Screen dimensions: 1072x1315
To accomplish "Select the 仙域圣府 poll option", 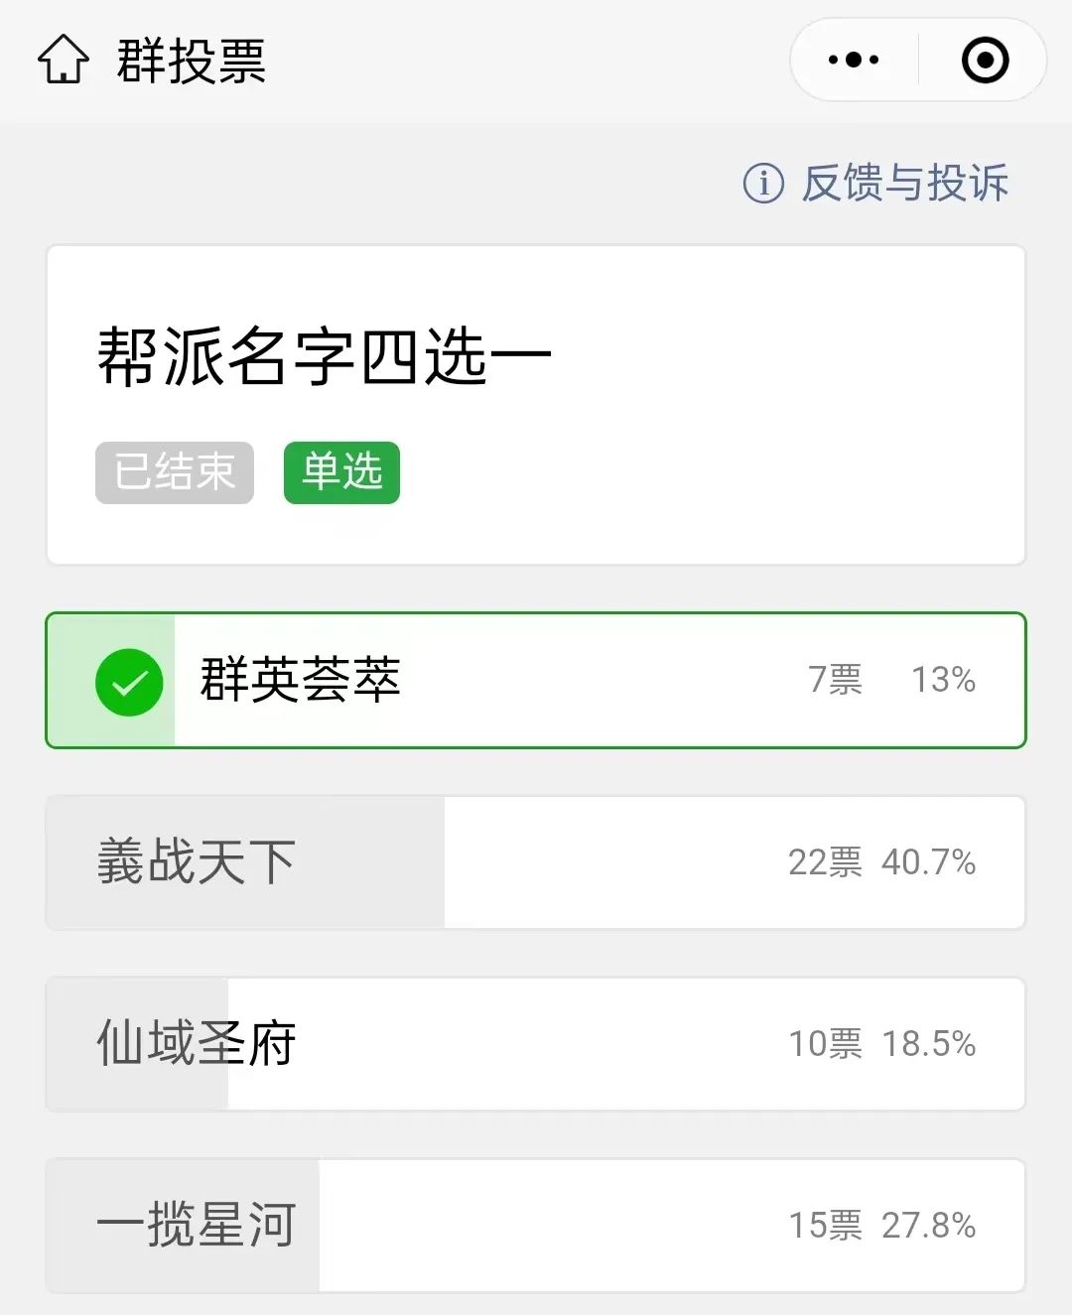I will (536, 1044).
